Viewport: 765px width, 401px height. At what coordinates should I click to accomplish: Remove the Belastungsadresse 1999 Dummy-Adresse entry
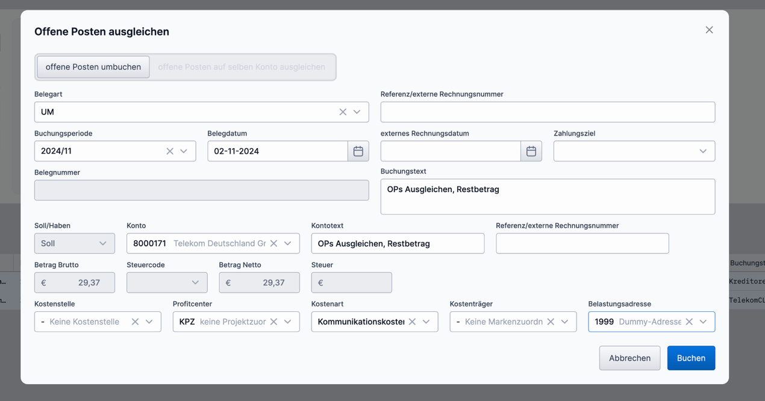[688, 322]
